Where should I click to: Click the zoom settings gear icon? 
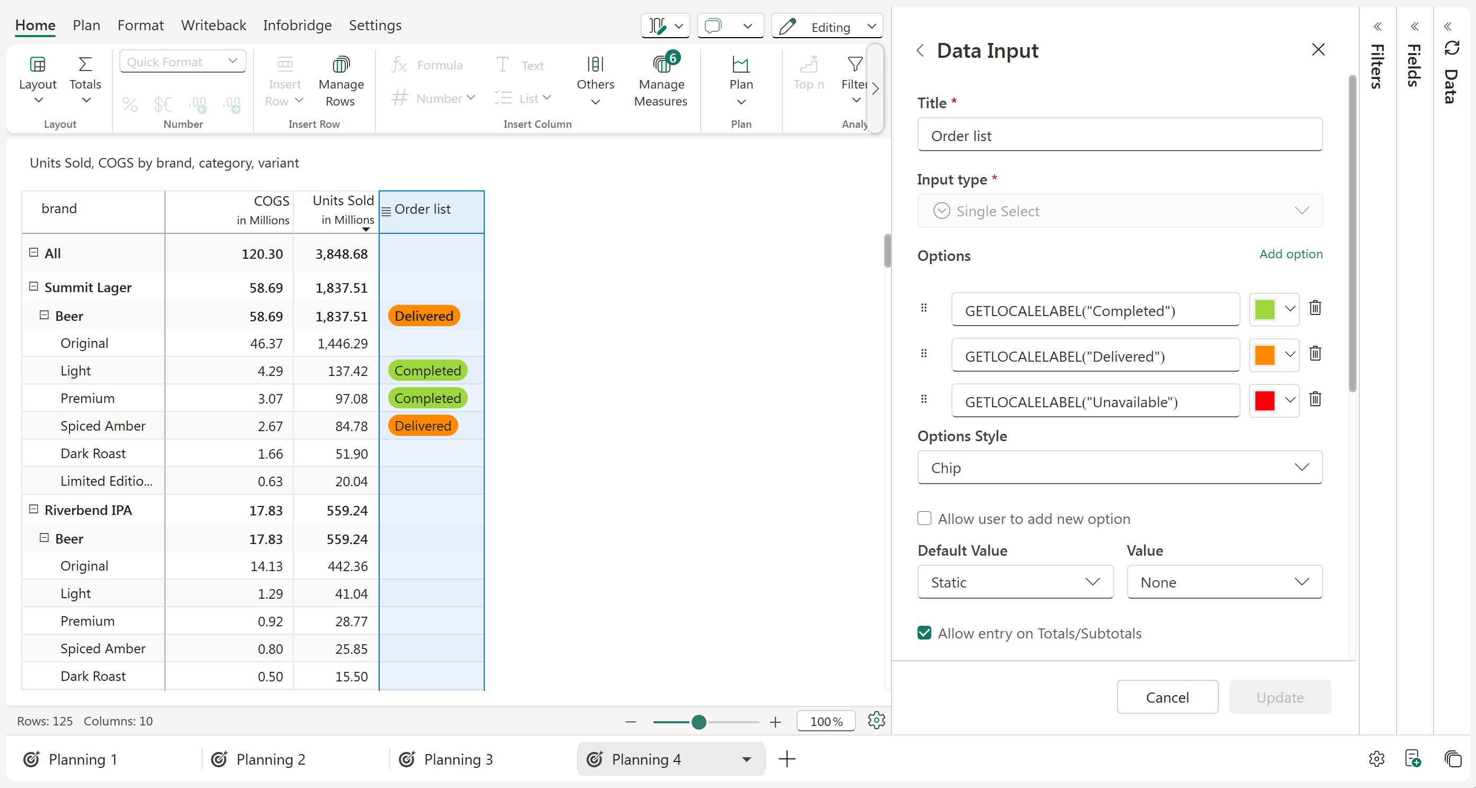click(x=876, y=720)
